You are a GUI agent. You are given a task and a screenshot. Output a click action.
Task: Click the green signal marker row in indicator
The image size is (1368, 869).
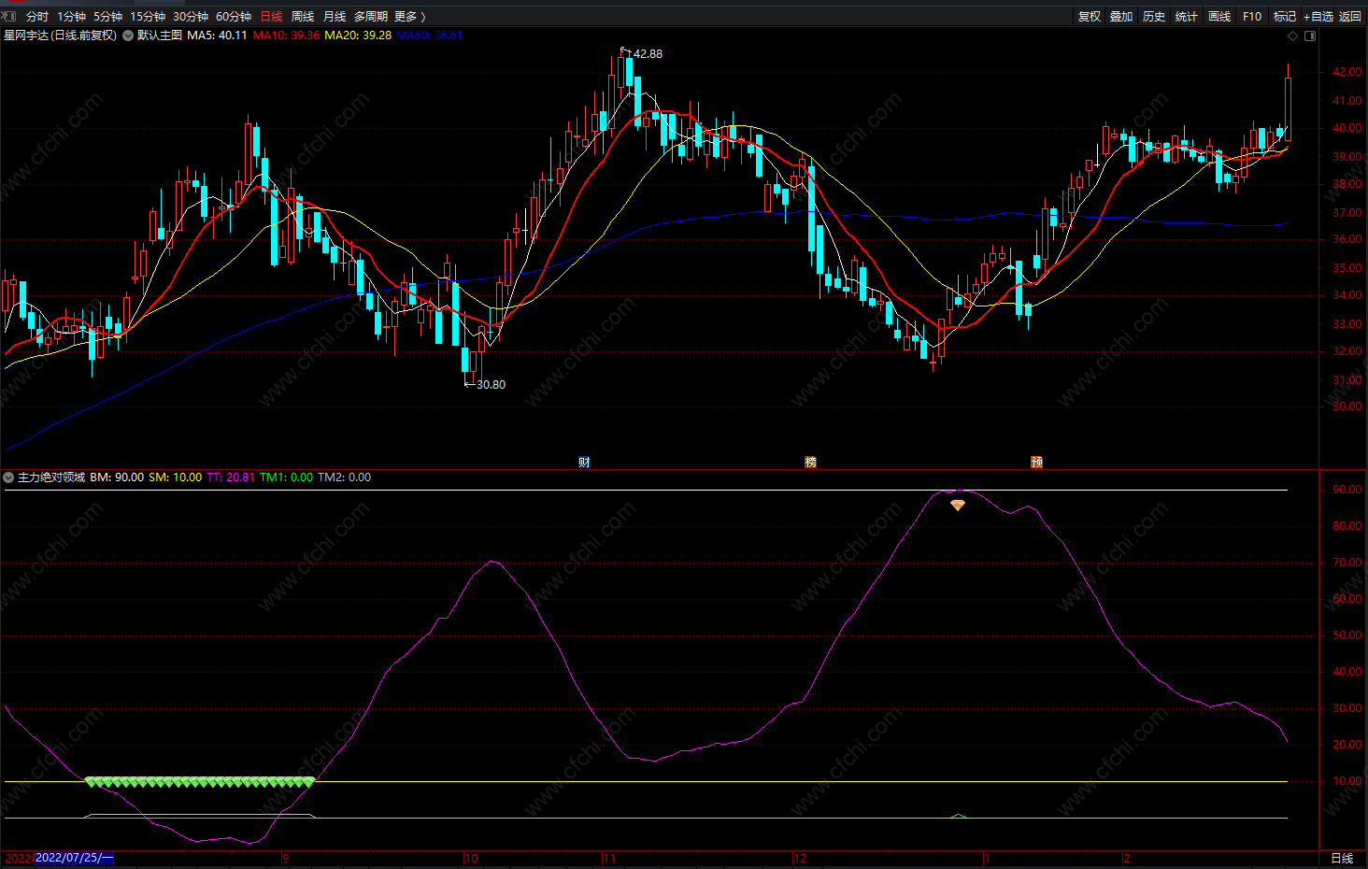coord(200,782)
